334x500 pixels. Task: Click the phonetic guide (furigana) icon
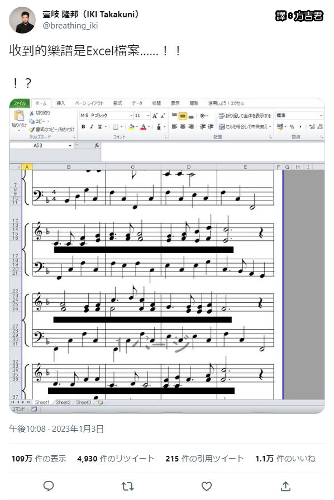click(159, 127)
